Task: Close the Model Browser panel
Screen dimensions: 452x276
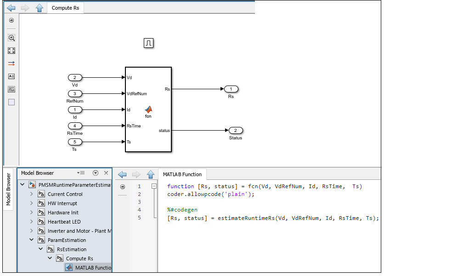Action: pyautogui.click(x=106, y=173)
